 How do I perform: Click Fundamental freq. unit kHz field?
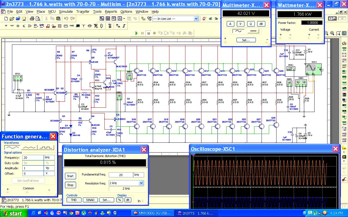(x=138, y=175)
